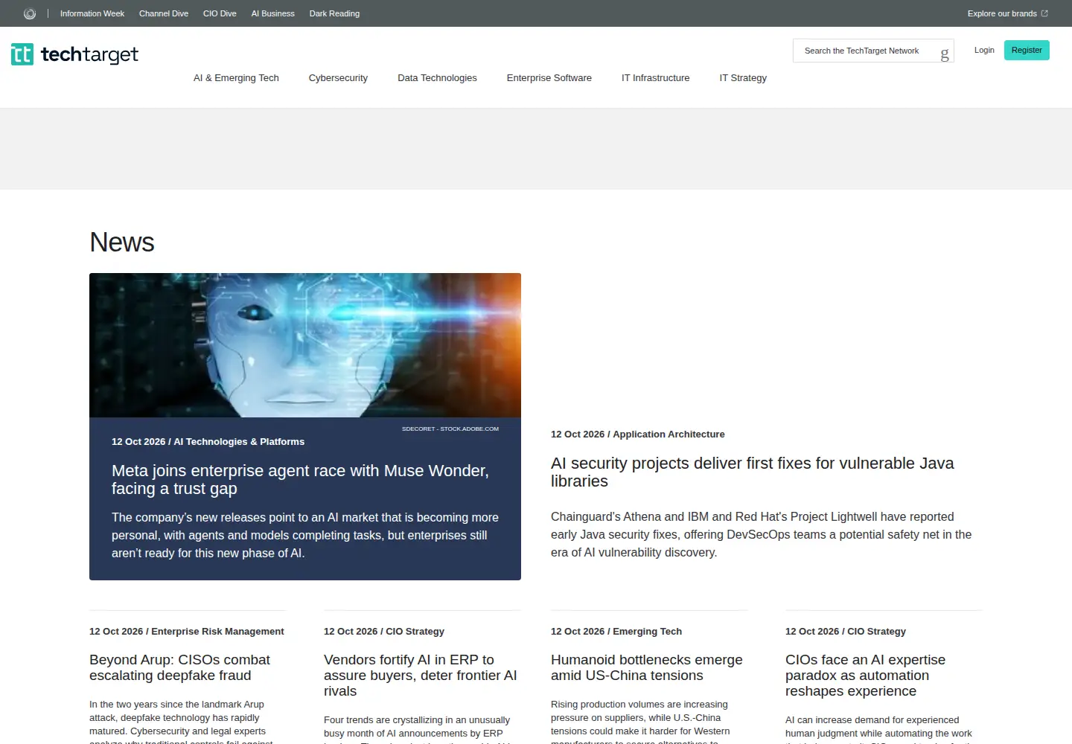This screenshot has height=744, width=1072.
Task: Select the Emerging Tech category label
Action: (647, 631)
